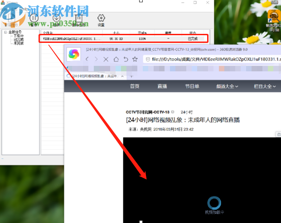The image size is (281, 223).
Task: Click the 100% completion cell
Action: tap(142, 39)
